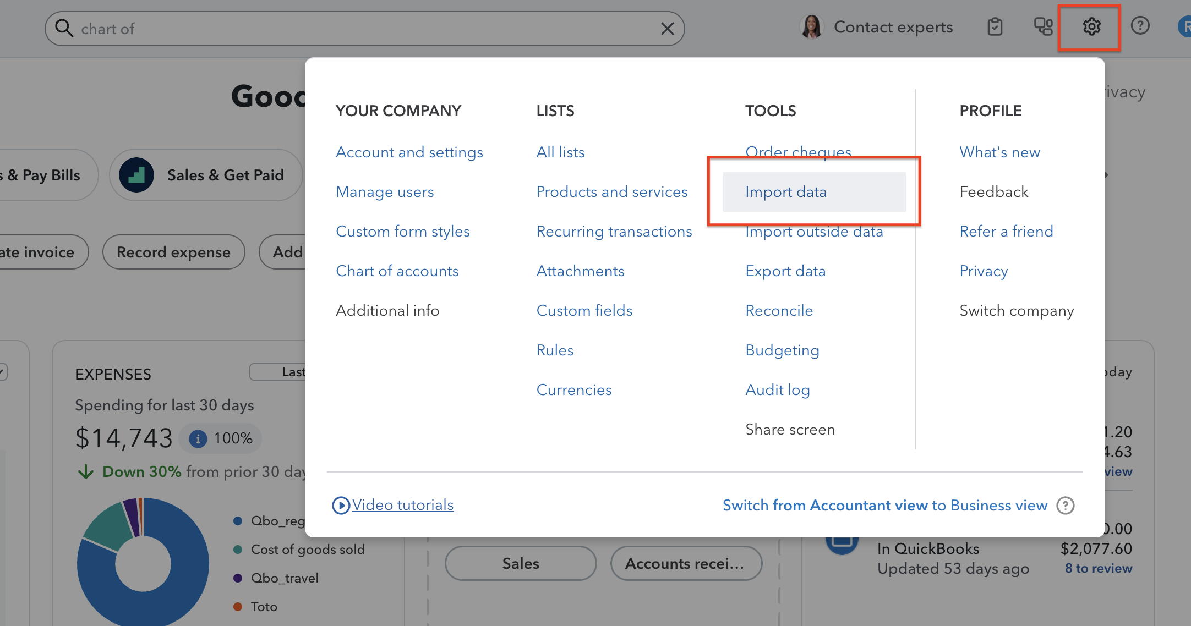Open Chart of accounts under Your Company
Viewport: 1191px width, 626px height.
coord(397,271)
